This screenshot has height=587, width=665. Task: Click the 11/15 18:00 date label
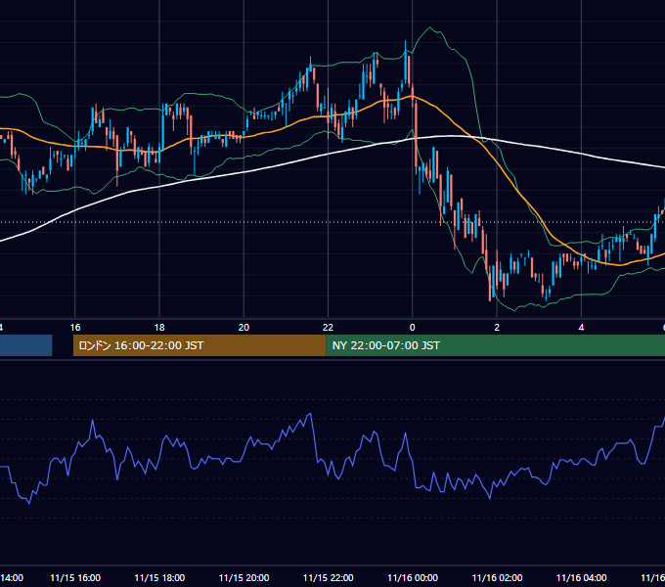[159, 577]
